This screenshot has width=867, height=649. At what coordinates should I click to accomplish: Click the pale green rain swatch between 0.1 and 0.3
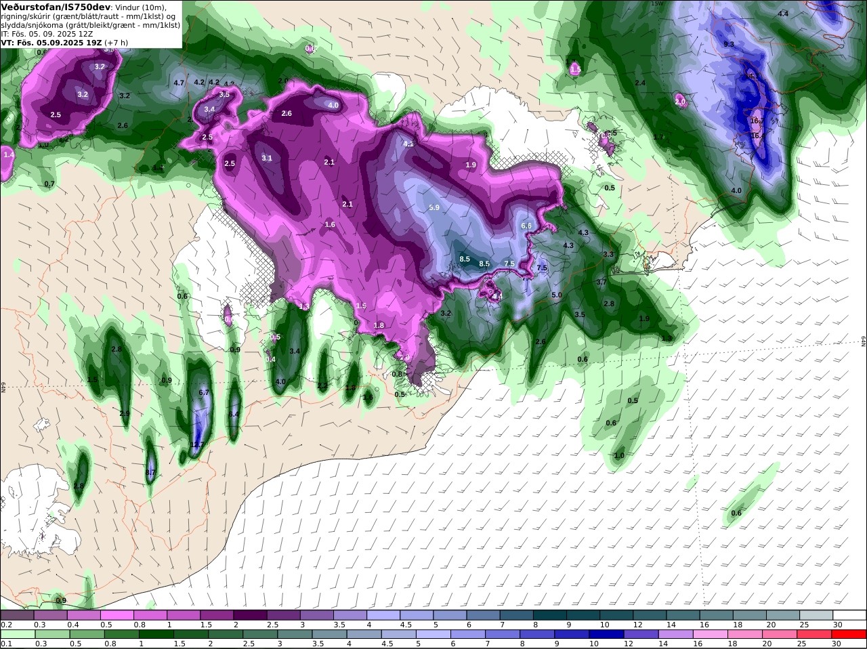(x=18, y=634)
